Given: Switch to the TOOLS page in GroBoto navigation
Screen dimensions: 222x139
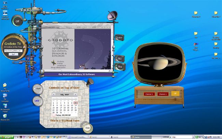Looking at the screenshot, I should (x=73, y=27).
